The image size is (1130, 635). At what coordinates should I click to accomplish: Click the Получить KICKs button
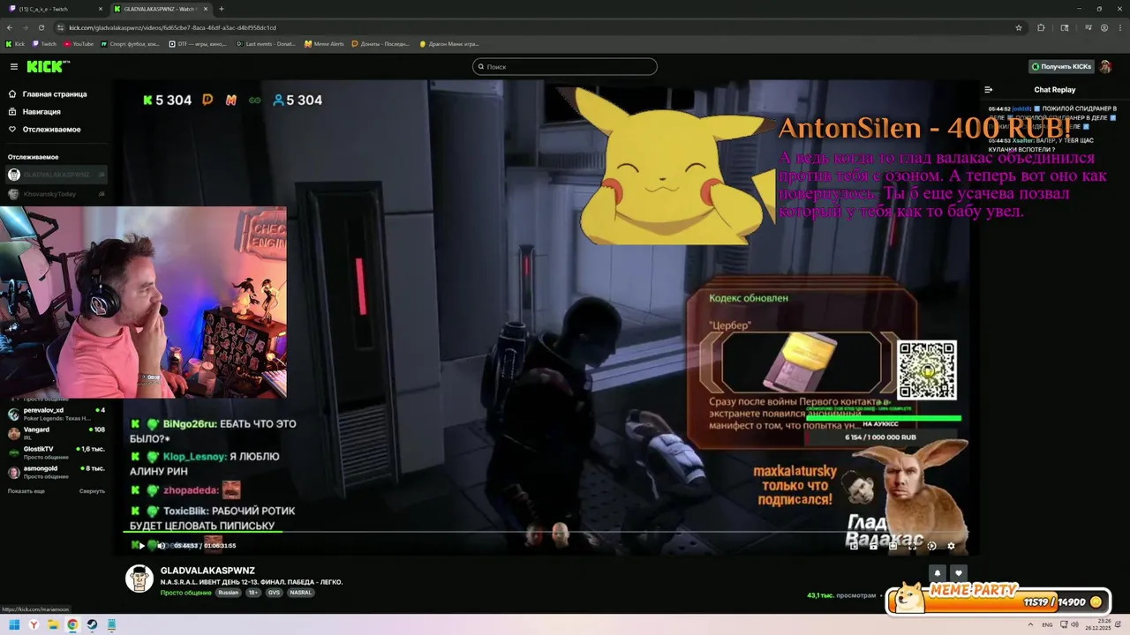(1060, 67)
